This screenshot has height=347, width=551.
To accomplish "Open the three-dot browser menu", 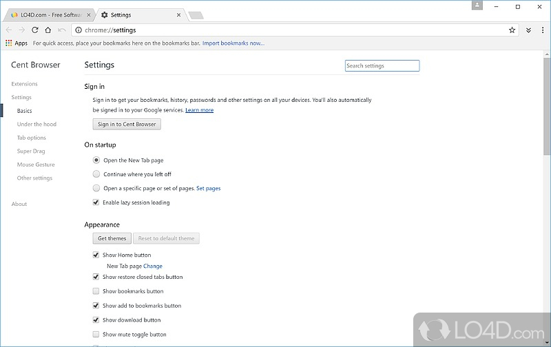I will pos(543,30).
